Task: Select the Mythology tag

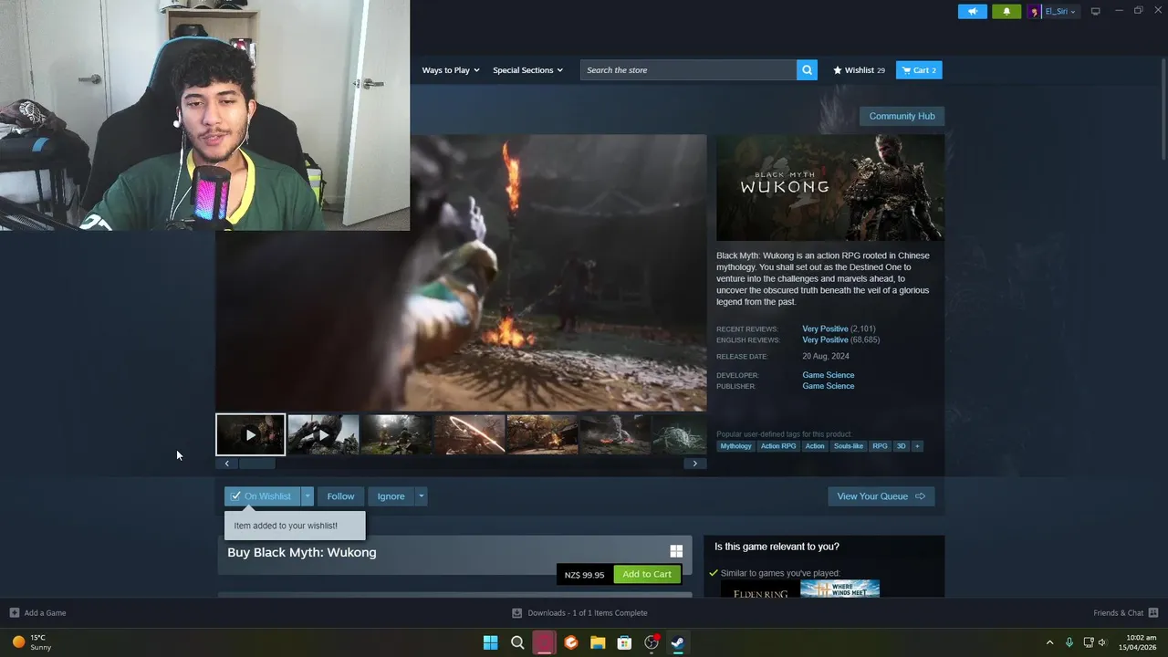Action: 735,446
